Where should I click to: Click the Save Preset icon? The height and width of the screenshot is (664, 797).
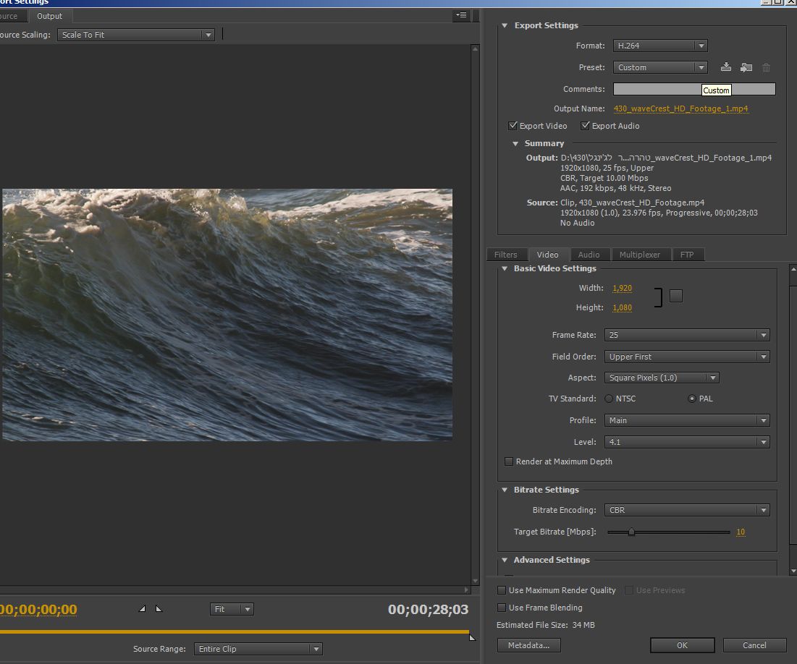click(x=726, y=67)
